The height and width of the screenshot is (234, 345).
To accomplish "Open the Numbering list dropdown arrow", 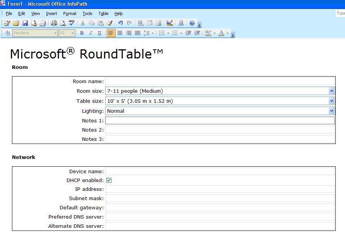I will coord(168,33).
